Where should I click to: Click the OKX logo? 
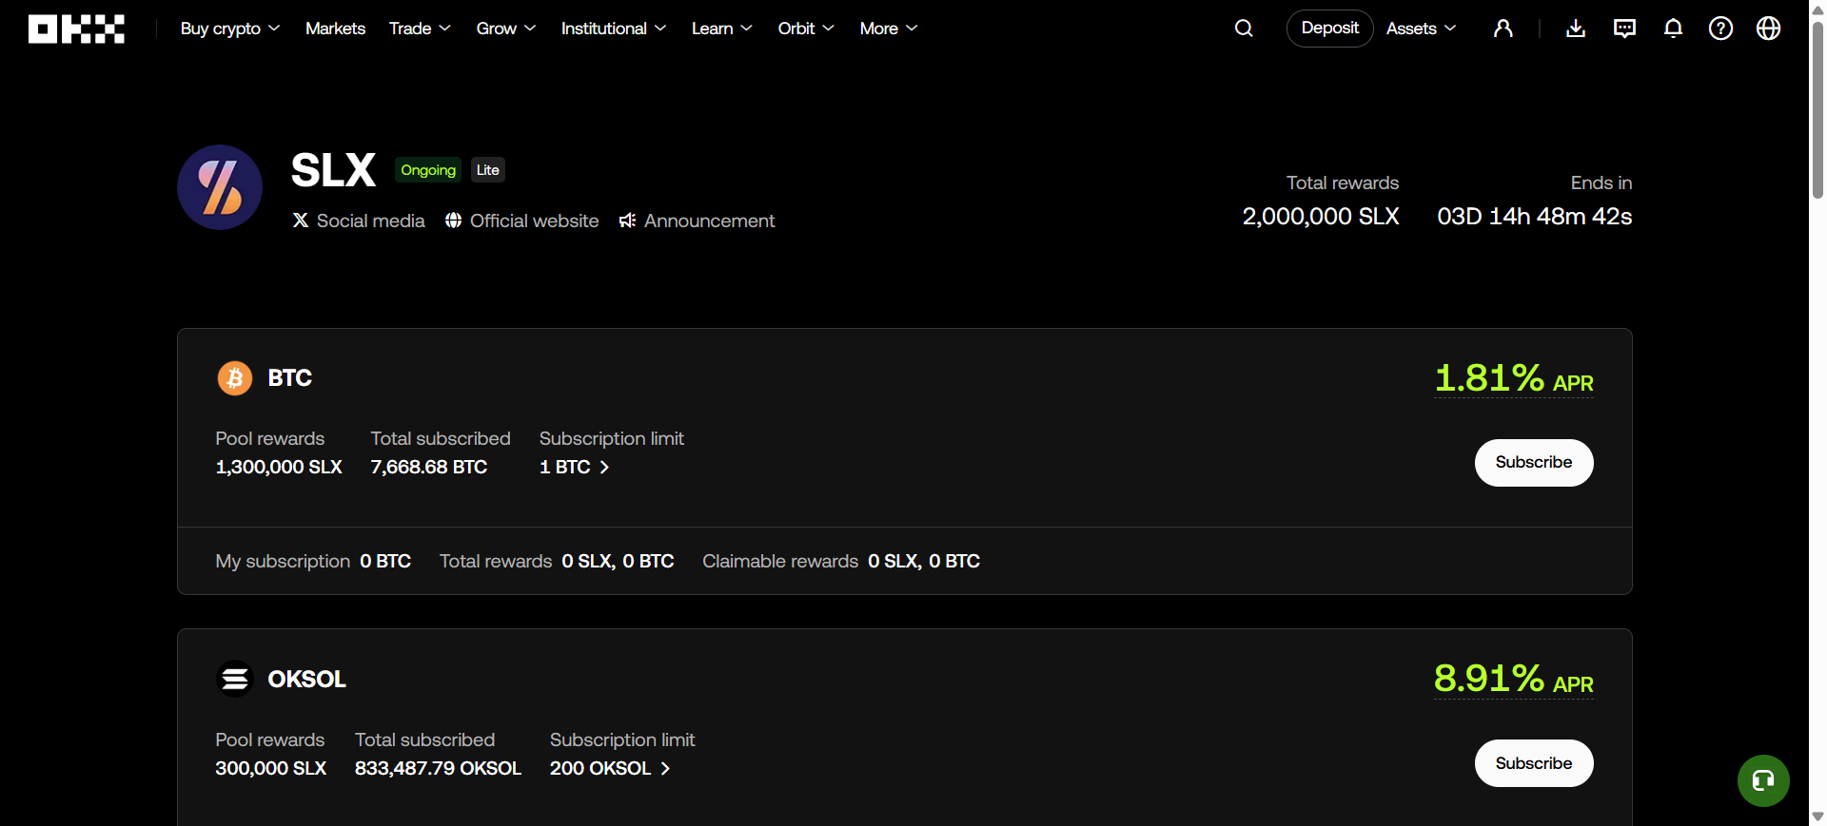pyautogui.click(x=76, y=29)
